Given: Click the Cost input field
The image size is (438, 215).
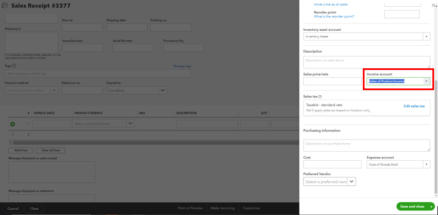Looking at the screenshot, I should (x=333, y=165).
